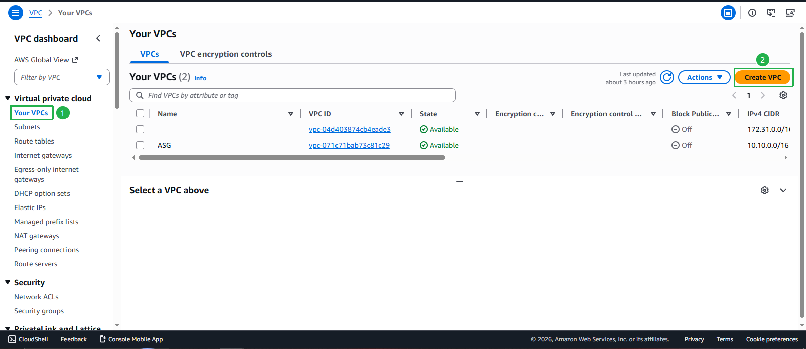Collapse the Virtual private cloud section
This screenshot has height=349, width=806.
[x=8, y=98]
